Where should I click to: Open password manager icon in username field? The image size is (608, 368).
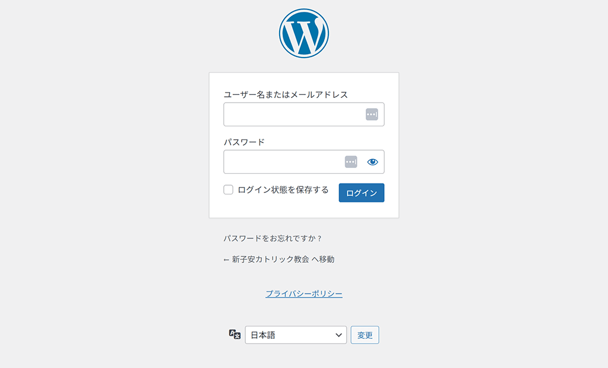(x=372, y=115)
